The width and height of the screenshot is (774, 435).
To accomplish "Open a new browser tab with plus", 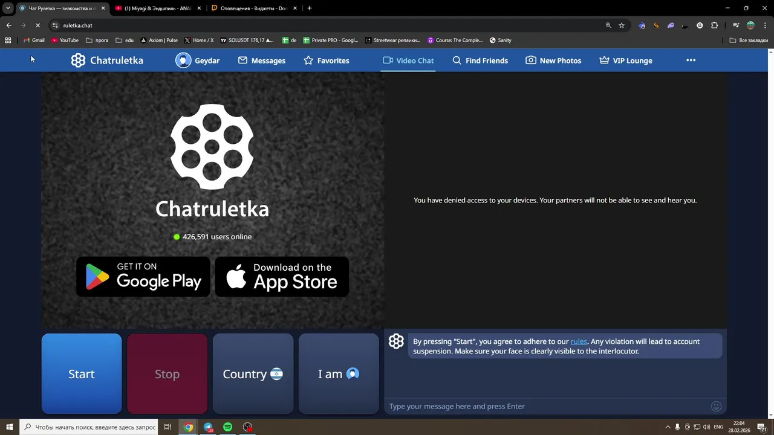I will pos(310,8).
